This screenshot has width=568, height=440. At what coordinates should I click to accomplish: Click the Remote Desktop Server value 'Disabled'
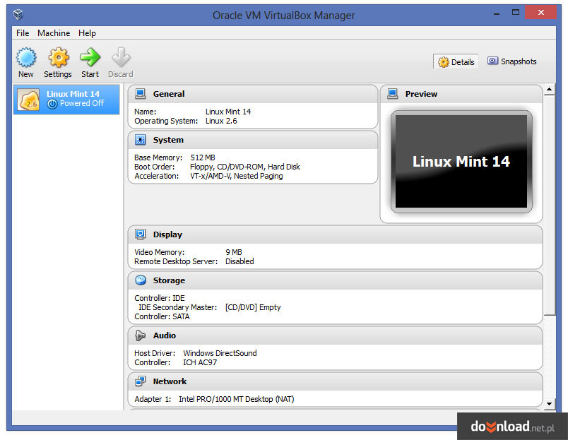click(239, 261)
